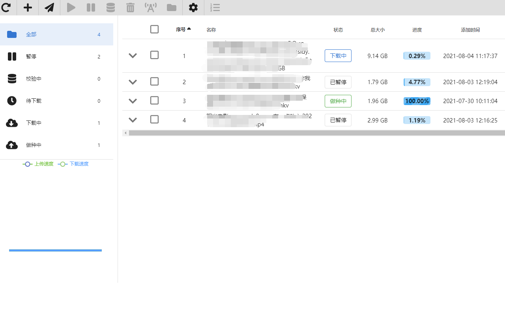505x316 pixels.
Task: Click the date 2021-08-04 11:17:37
Action: [x=470, y=56]
